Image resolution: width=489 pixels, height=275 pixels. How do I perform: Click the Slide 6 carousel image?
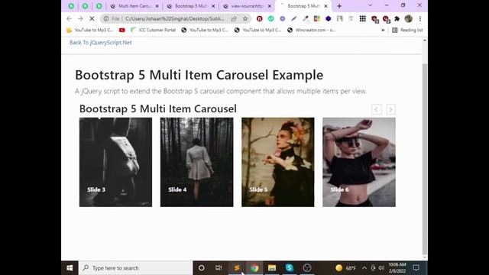pos(359,162)
